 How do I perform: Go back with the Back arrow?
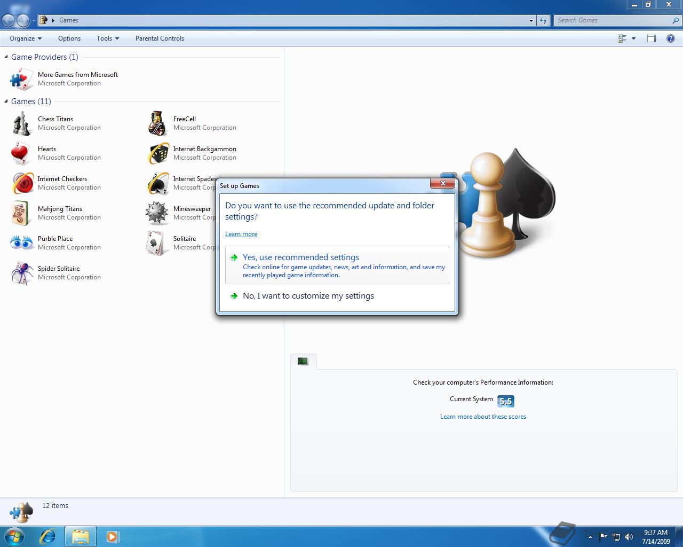pyautogui.click(x=9, y=20)
